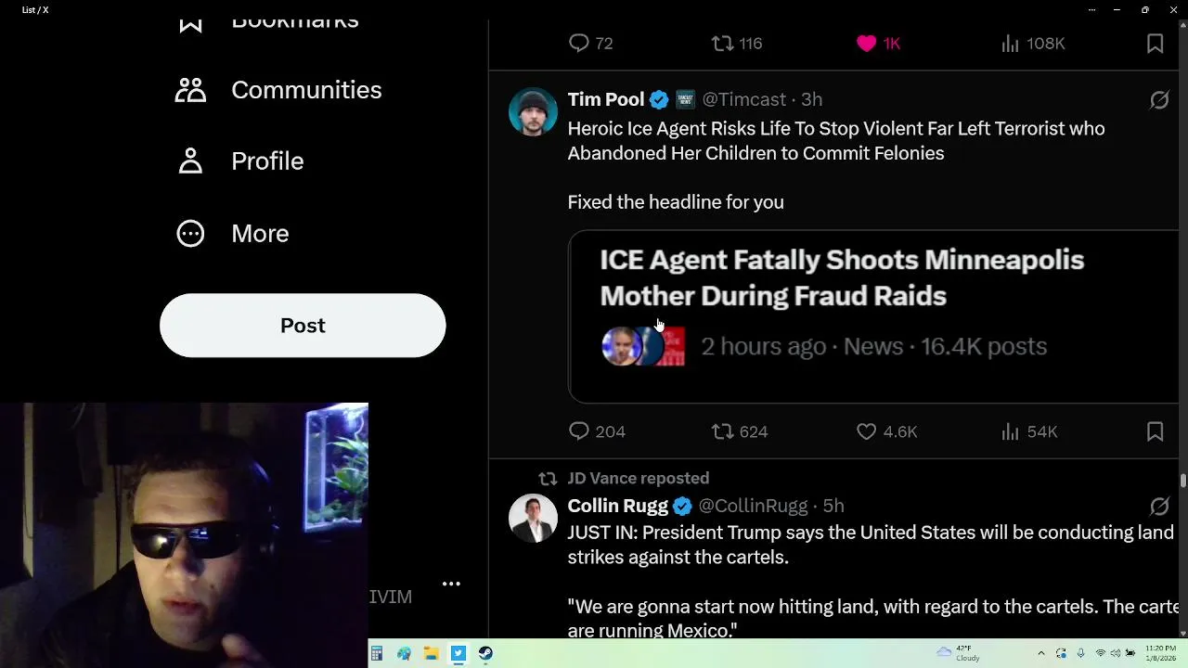Unlike the post with 1K likes
The width and height of the screenshot is (1188, 668).
click(x=878, y=44)
